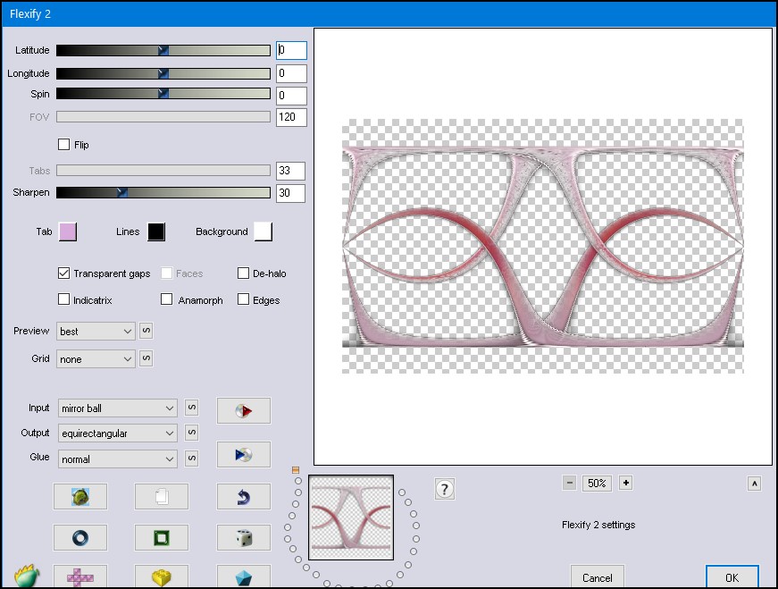
Task: Click the Spin value field
Action: click(x=291, y=96)
